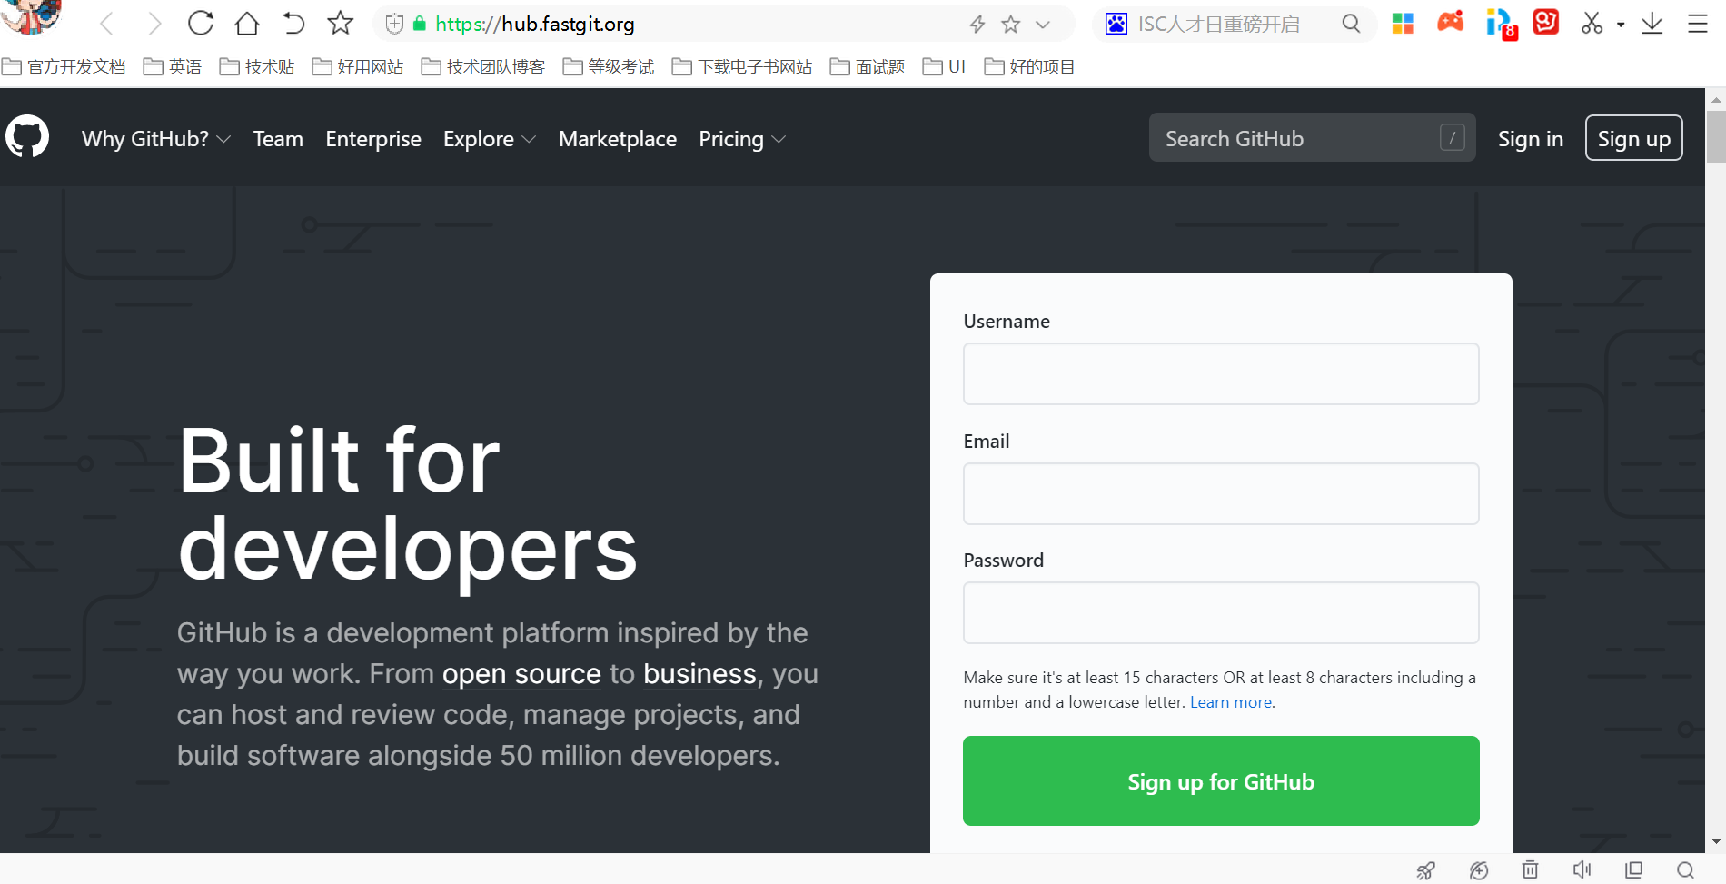This screenshot has height=884, width=1726.
Task: Expand the Pricing dropdown menu
Action: [742, 139]
